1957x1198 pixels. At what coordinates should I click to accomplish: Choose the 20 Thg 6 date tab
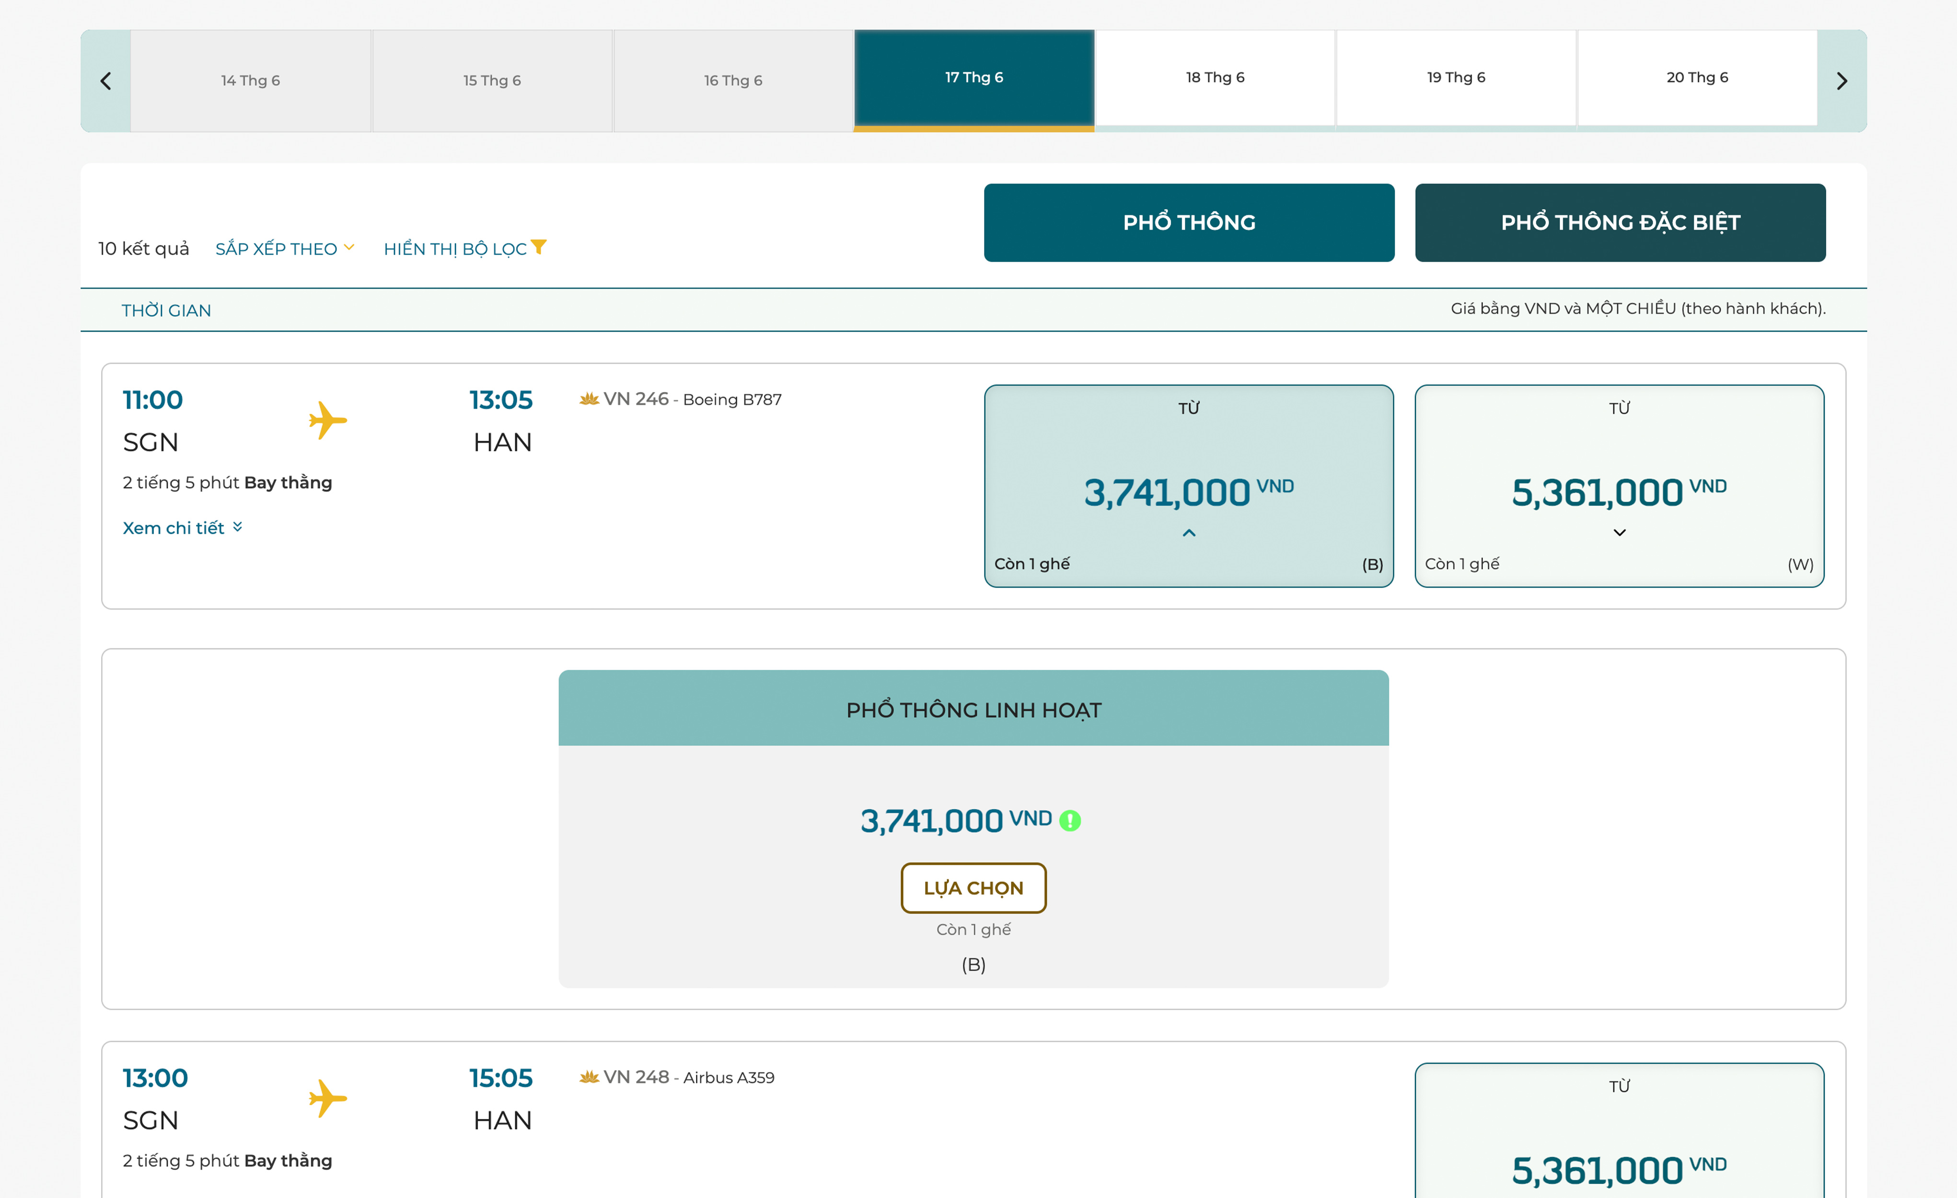[1696, 78]
